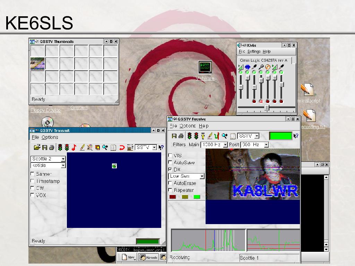Enable the Banner checkbox
This screenshot has width=355, height=266.
[x=33, y=174]
